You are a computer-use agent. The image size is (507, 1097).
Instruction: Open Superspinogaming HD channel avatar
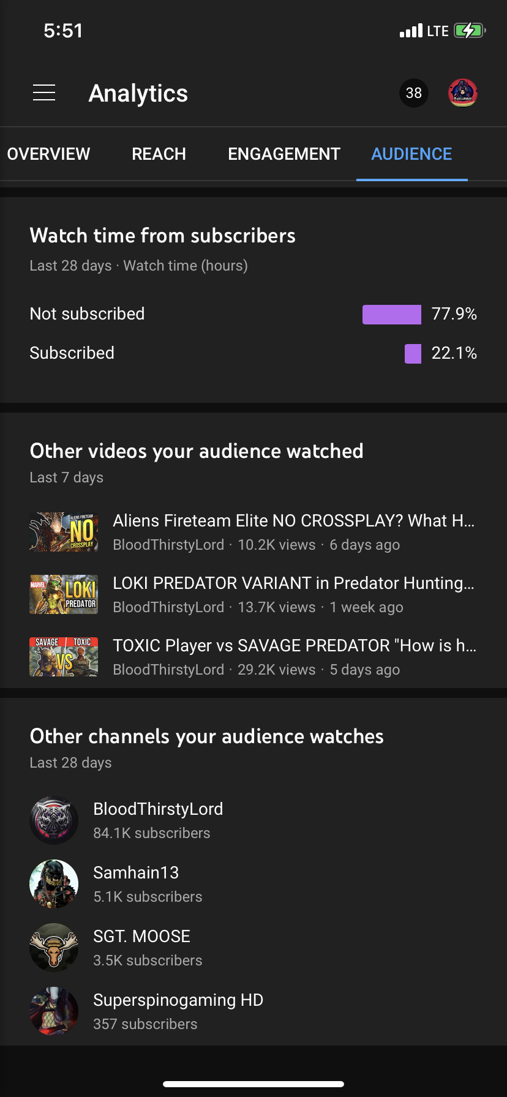click(x=54, y=1011)
